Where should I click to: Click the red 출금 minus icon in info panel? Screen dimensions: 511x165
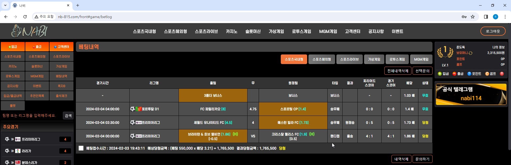(454, 74)
